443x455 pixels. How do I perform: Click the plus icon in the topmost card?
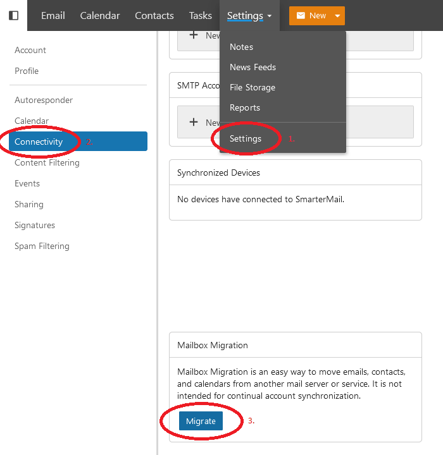click(194, 35)
